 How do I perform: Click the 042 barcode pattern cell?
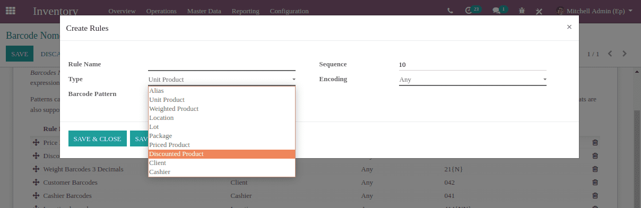point(449,182)
